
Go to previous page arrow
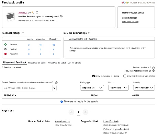(71, 112)
